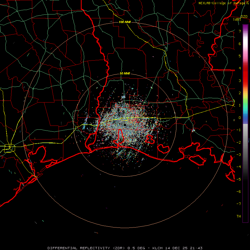Click the -4 value on the color scale

point(239,167)
